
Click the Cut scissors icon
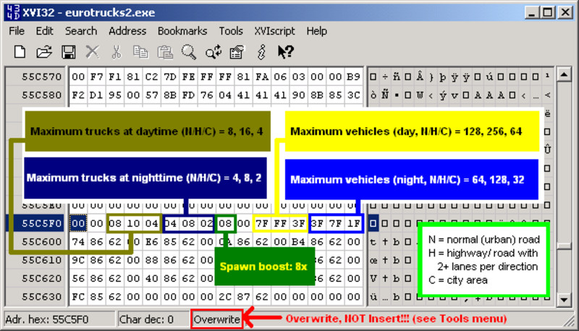click(x=117, y=52)
